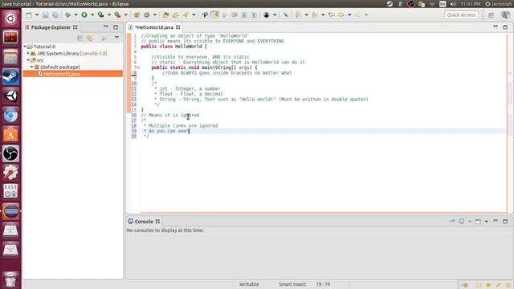Open the Coverage dropdown arrow
The height and width of the screenshot is (289, 514).
click(x=109, y=14)
